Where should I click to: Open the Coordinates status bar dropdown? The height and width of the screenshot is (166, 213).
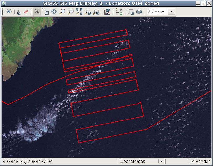[141, 161]
